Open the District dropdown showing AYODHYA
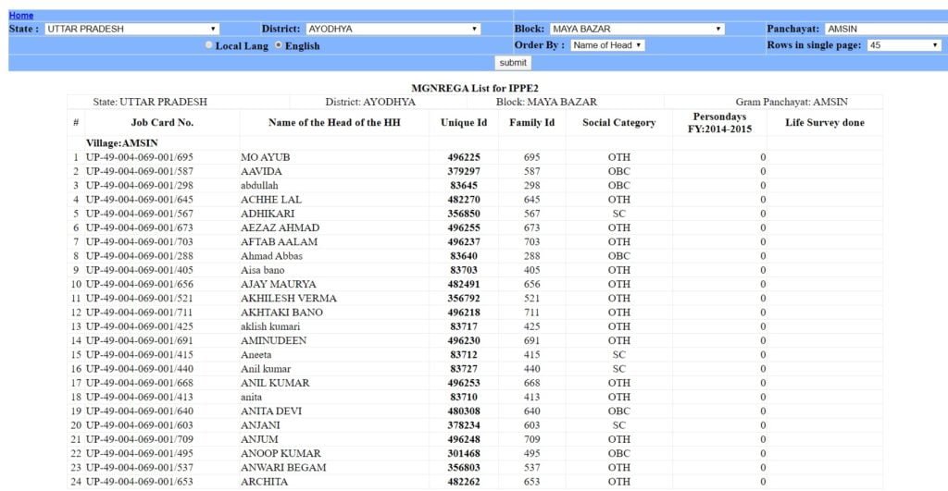Screen dimensions: 948x491 pos(393,29)
